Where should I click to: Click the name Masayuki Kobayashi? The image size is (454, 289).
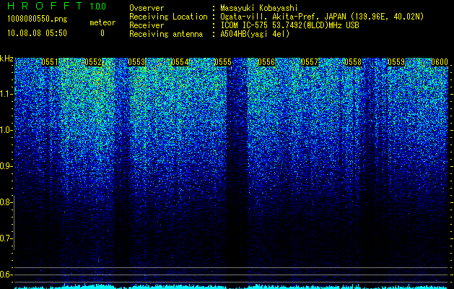pos(259,8)
